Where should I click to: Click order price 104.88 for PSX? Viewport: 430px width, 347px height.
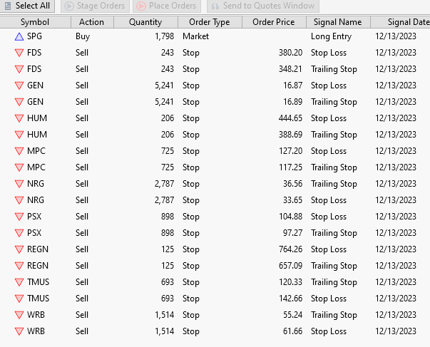tap(290, 217)
